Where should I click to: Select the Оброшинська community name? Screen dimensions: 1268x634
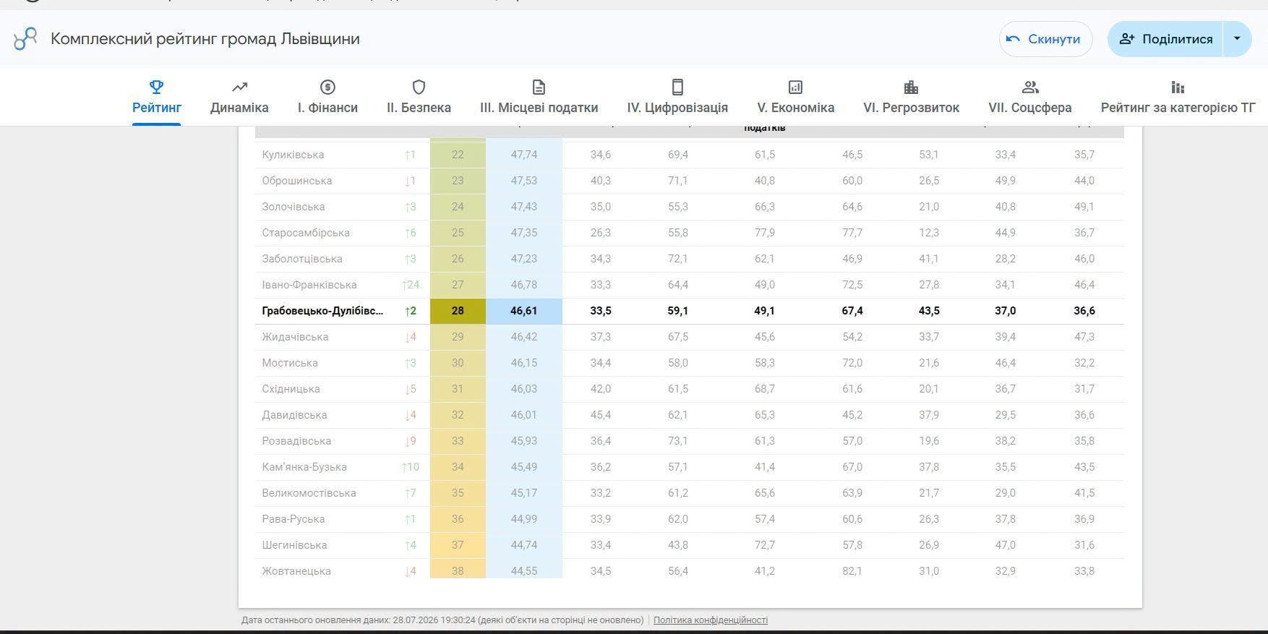[x=297, y=181]
